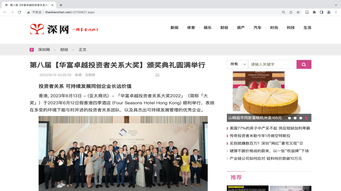Open the Chrome three-dot menu
Viewport: 341px width, 191px height.
click(x=336, y=12)
